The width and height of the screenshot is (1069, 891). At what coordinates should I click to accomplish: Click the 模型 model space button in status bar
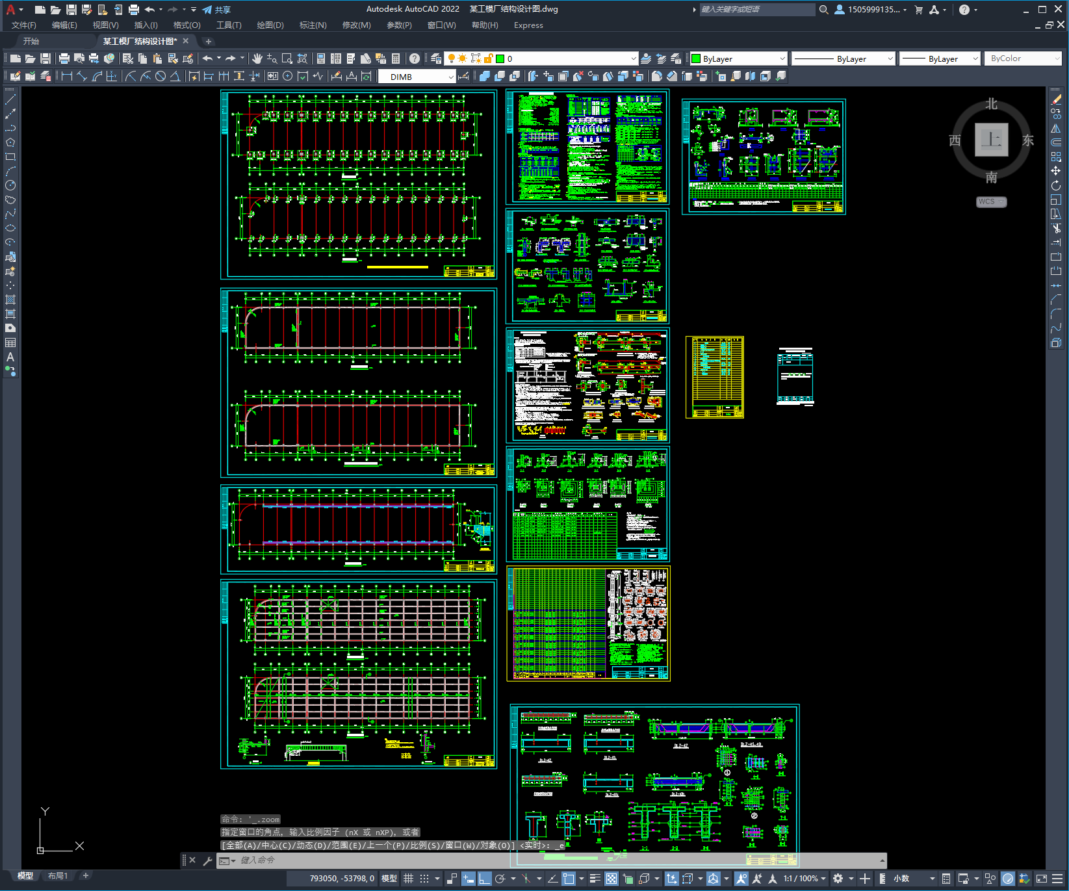click(x=389, y=879)
